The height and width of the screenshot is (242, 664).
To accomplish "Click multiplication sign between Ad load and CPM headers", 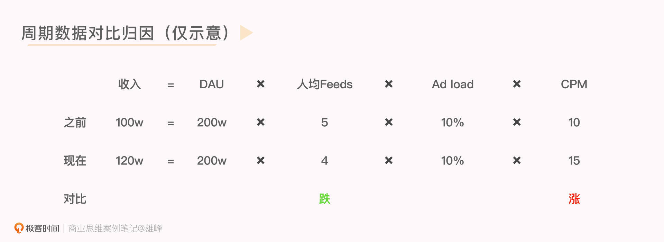I will [517, 84].
